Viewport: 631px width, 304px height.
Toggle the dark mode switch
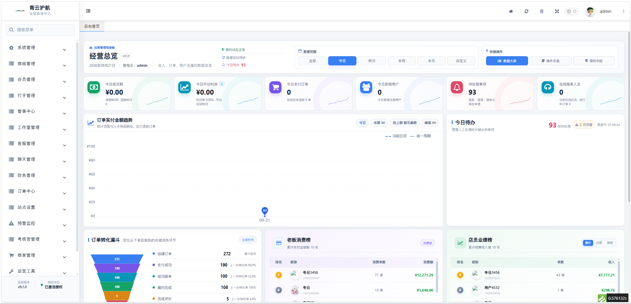coord(571,11)
